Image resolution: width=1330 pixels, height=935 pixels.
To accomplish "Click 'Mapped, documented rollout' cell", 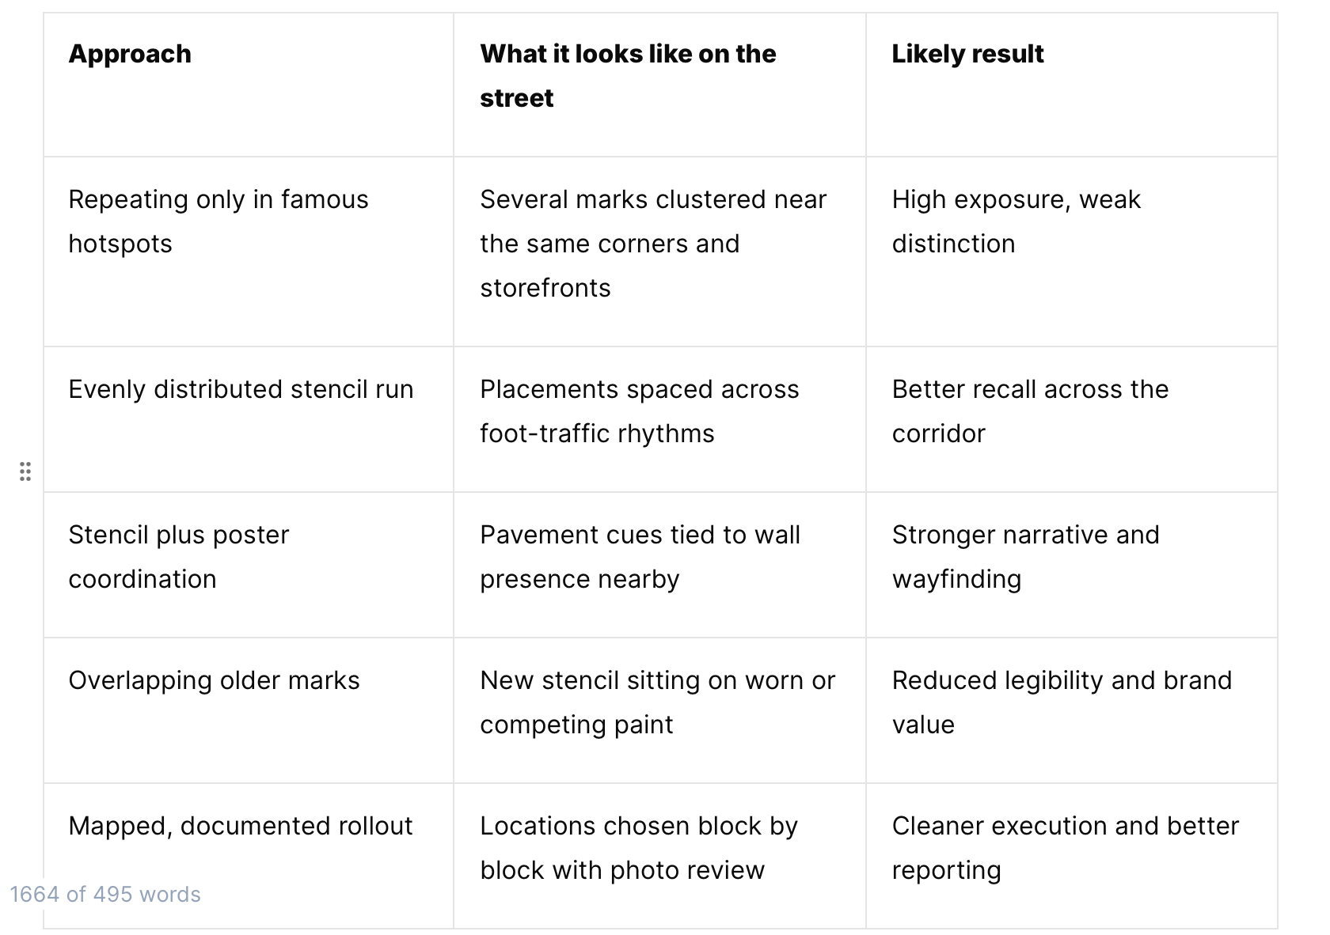I will click(x=249, y=856).
